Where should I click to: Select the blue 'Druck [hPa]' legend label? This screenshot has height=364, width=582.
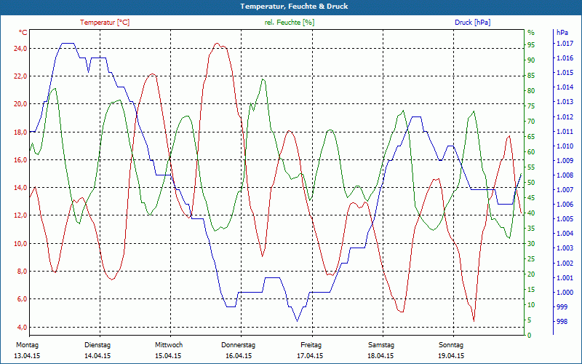[472, 23]
